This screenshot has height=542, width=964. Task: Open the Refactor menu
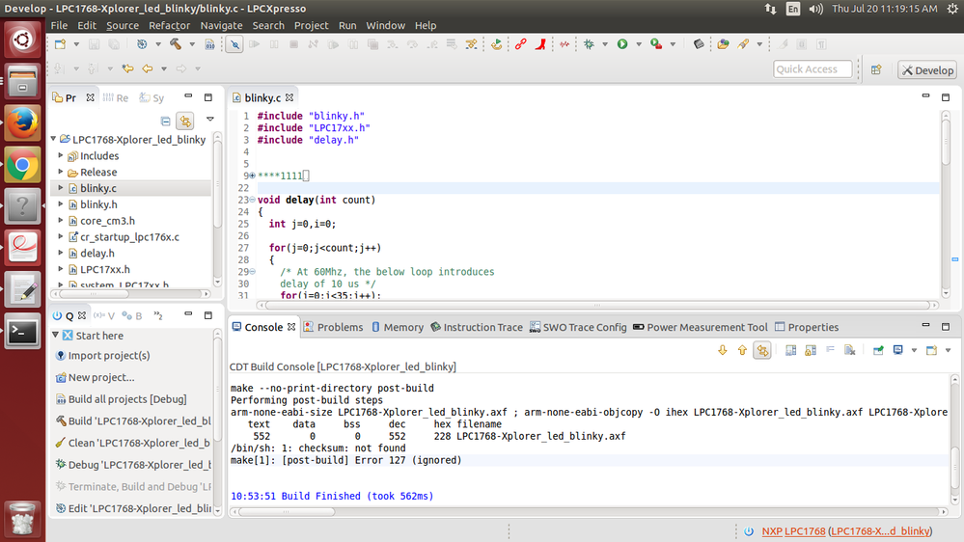coord(169,25)
